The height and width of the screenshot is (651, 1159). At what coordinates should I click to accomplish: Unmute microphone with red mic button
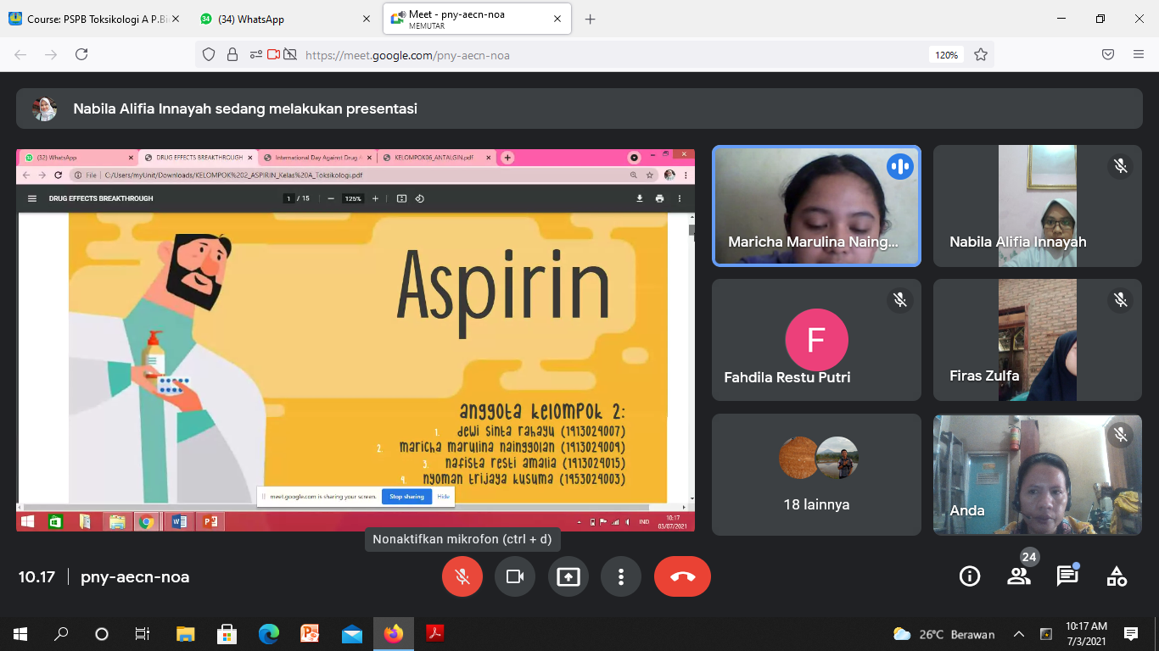tap(462, 576)
